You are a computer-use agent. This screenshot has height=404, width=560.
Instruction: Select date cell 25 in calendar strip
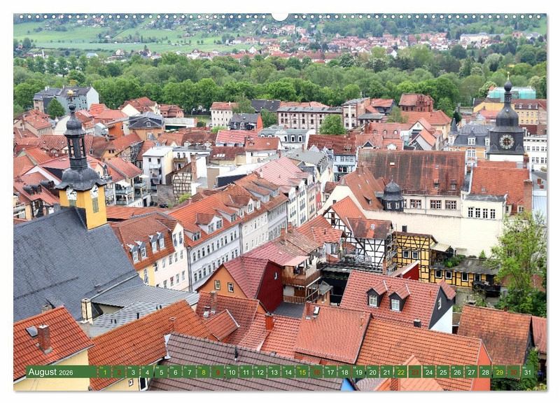[x=443, y=372]
